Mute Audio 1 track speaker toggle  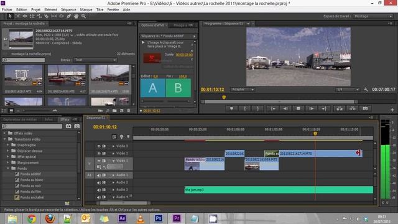99,175
